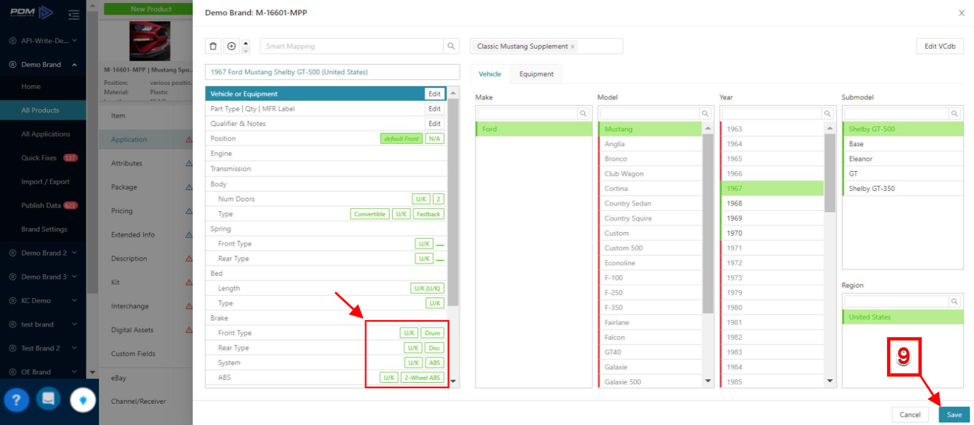Click the New Product button
Image resolution: width=974 pixels, height=425 pixels.
pyautogui.click(x=151, y=9)
